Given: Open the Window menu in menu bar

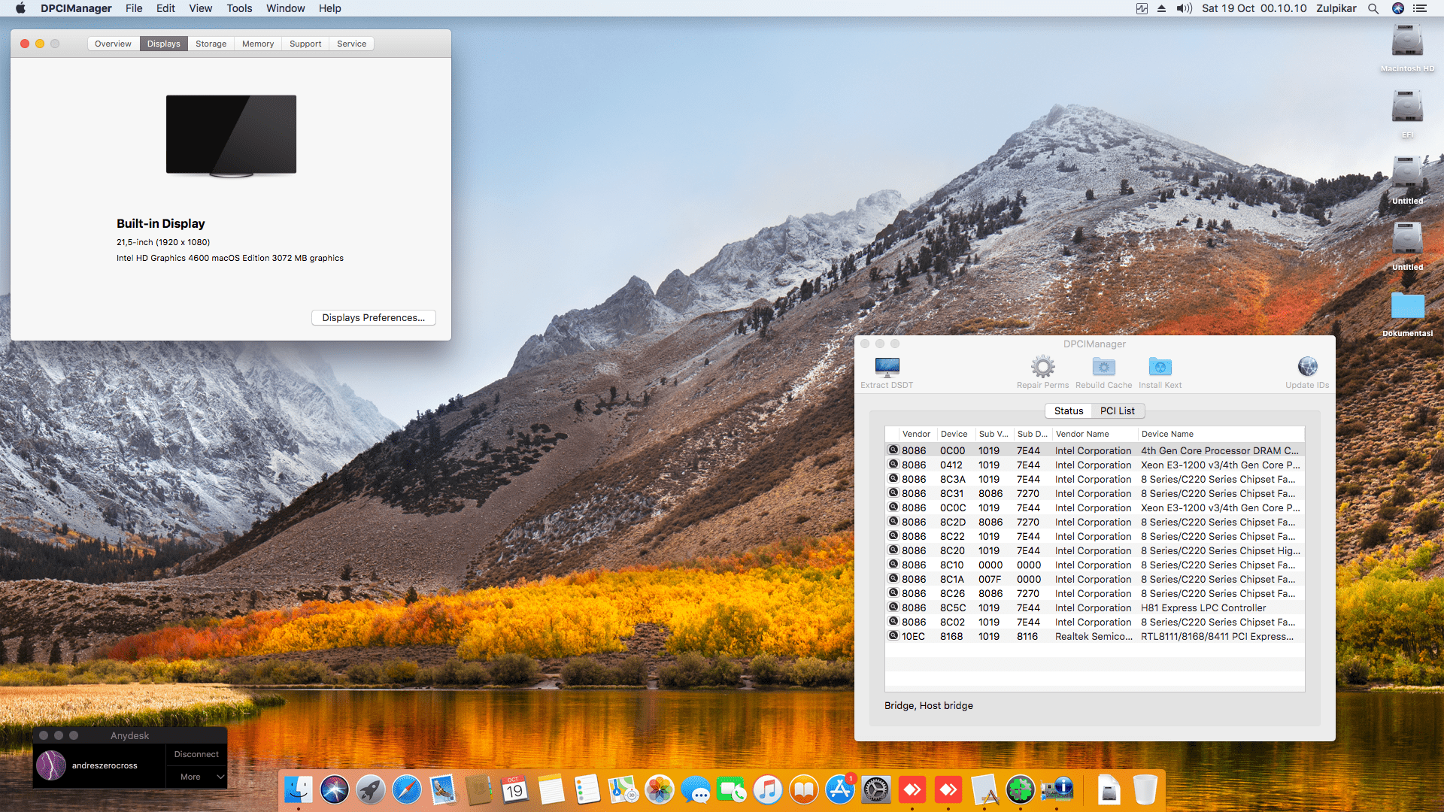Looking at the screenshot, I should pos(285,8).
